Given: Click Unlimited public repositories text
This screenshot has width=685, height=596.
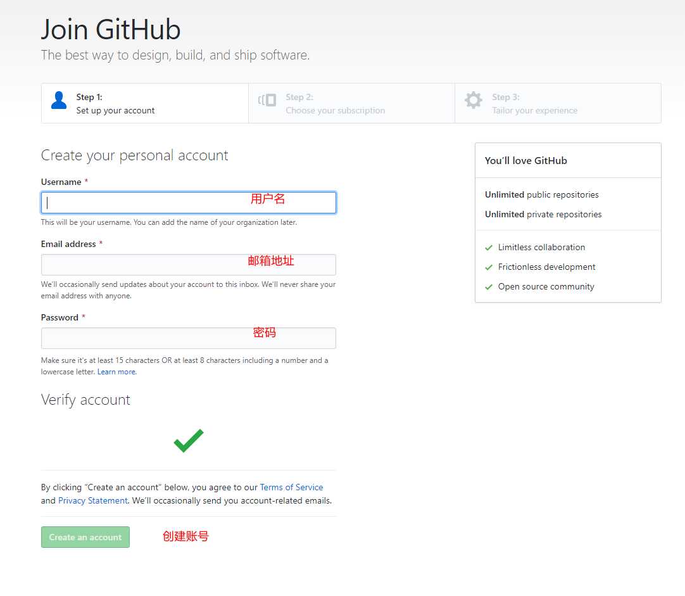Looking at the screenshot, I should click(x=542, y=195).
